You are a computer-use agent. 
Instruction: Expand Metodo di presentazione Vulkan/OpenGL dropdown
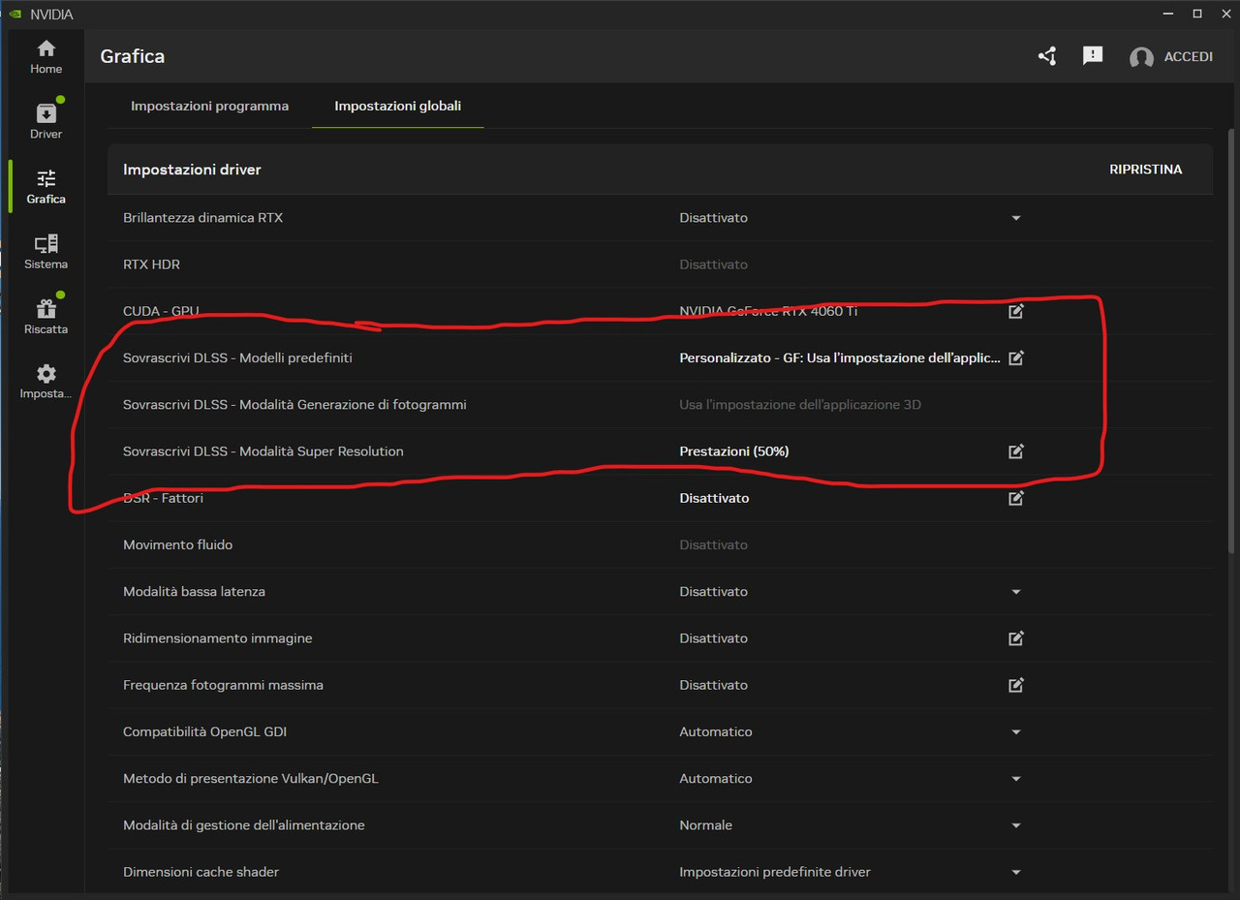click(1015, 779)
